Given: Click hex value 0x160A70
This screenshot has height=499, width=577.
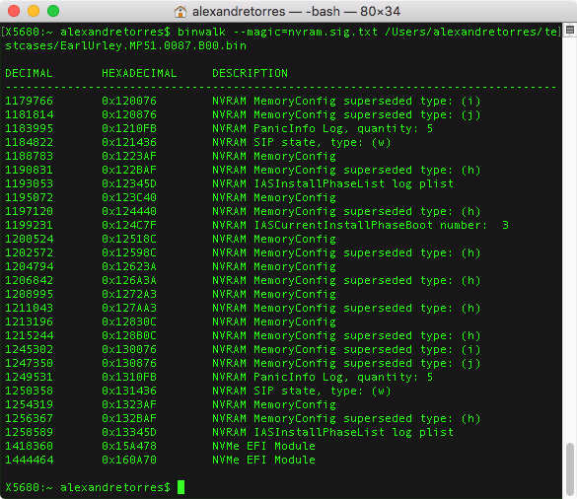Looking at the screenshot, I should coord(129,460).
